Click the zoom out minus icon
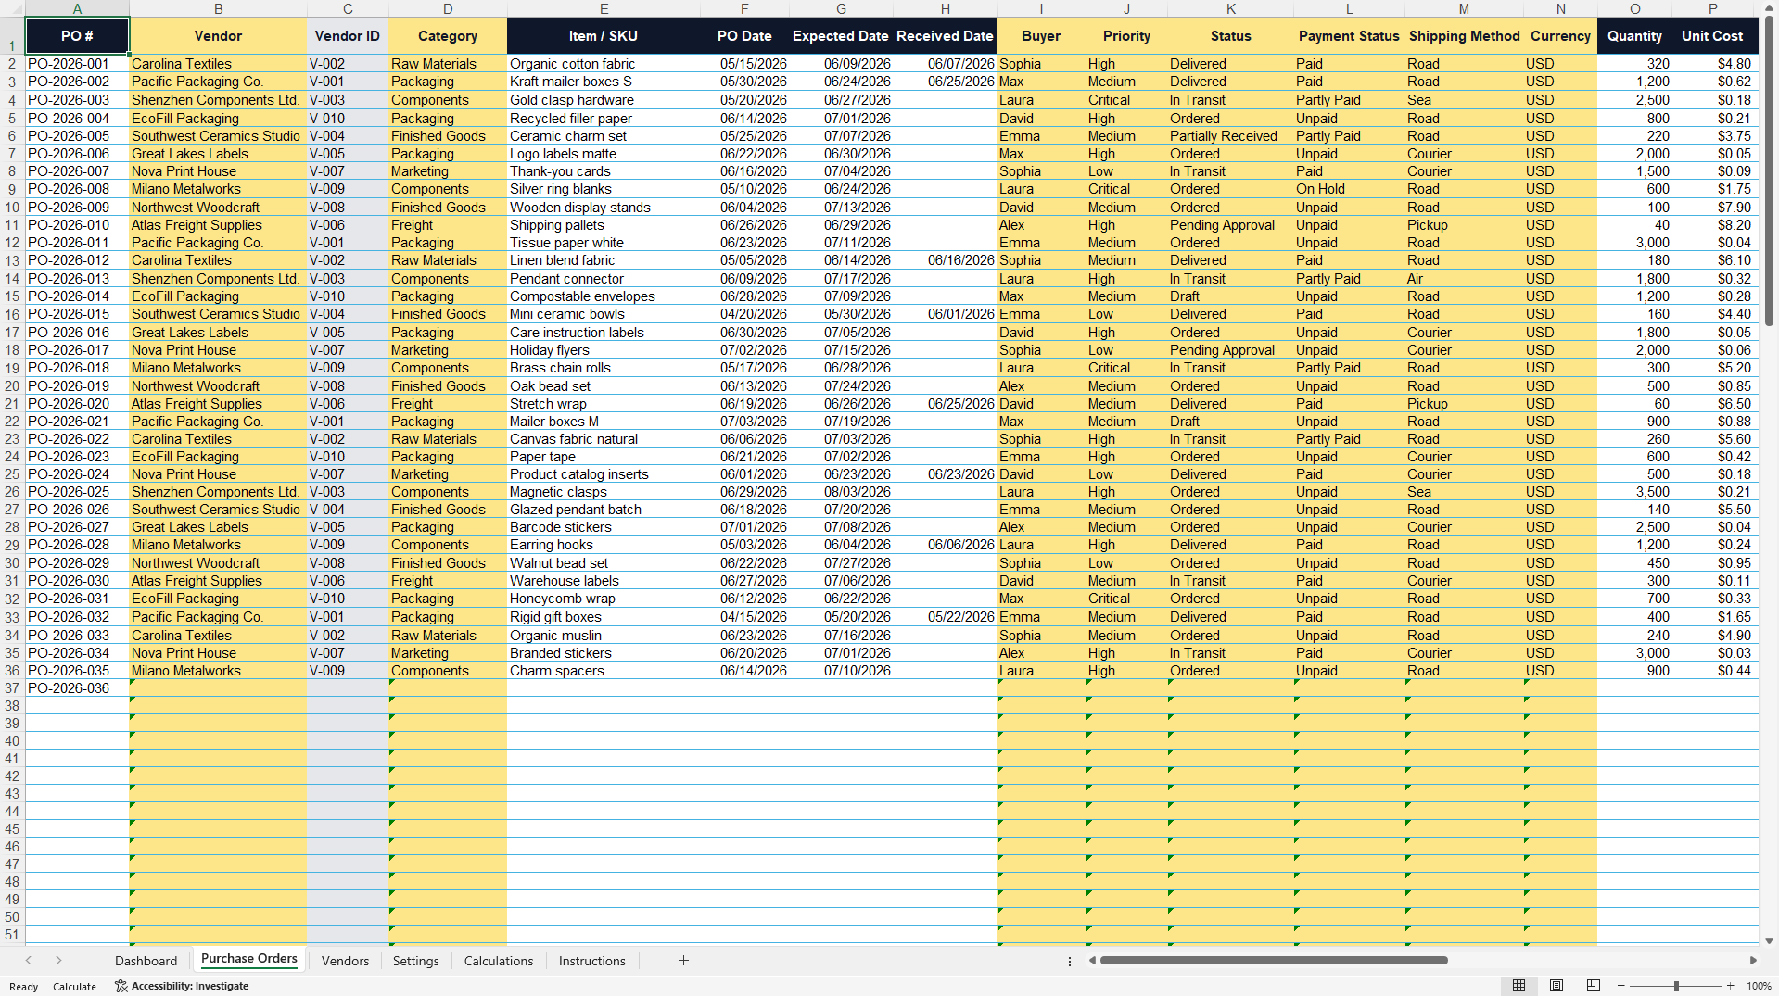The width and height of the screenshot is (1779, 996). point(1621,986)
